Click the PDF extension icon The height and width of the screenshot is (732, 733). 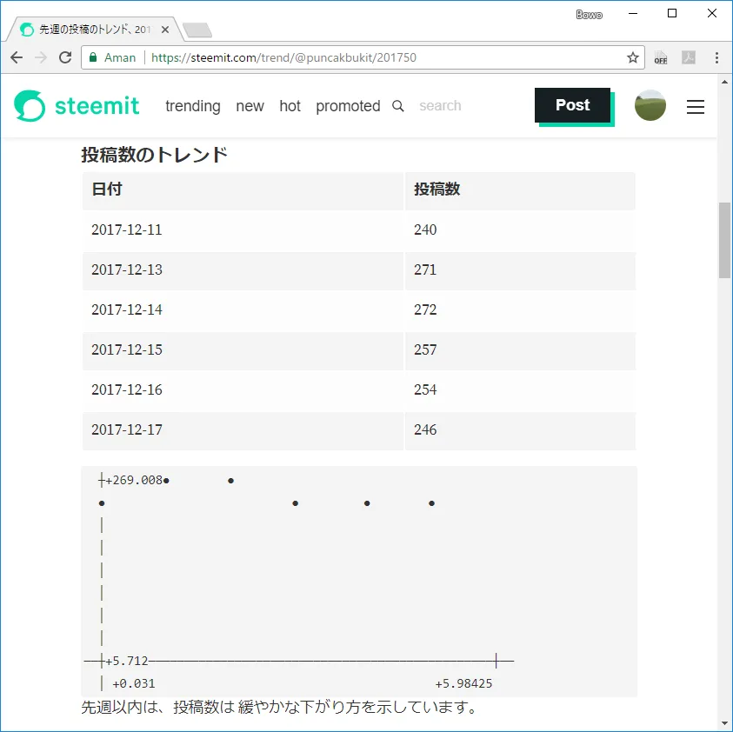pos(688,57)
